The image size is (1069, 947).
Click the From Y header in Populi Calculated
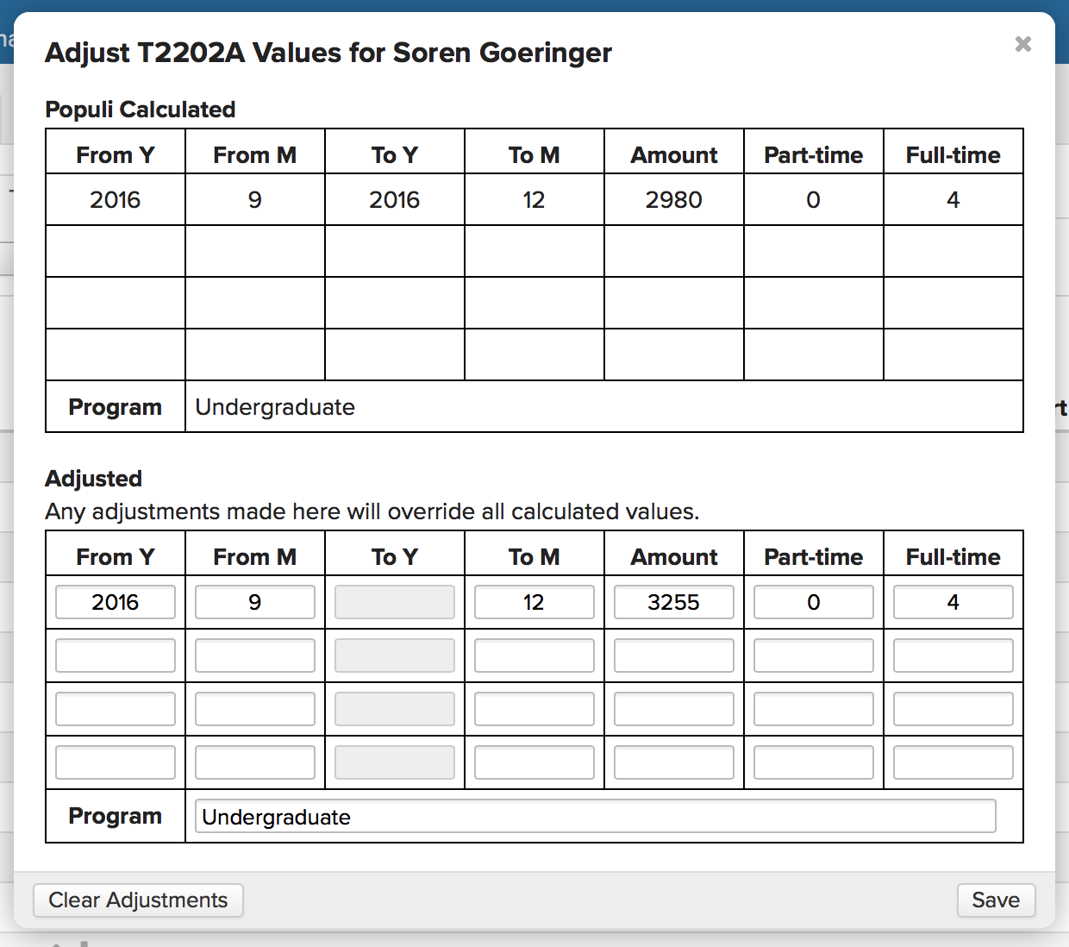(x=116, y=155)
